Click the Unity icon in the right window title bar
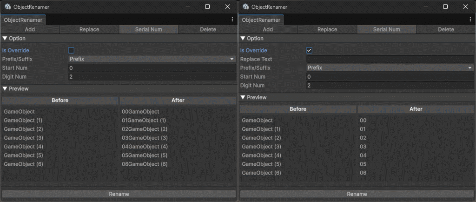This screenshot has height=202, width=476. pyautogui.click(x=245, y=7)
